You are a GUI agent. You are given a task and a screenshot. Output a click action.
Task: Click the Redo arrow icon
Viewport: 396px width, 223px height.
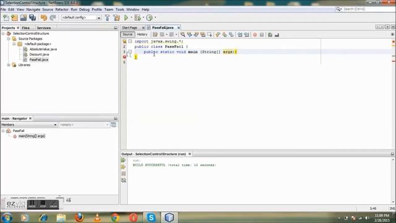[53, 17]
